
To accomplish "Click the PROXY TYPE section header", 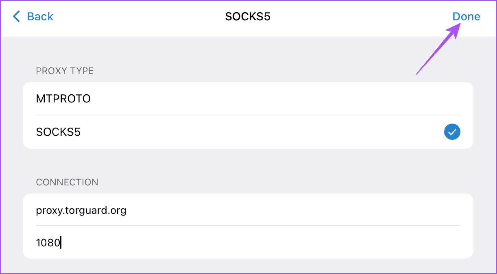I will (x=65, y=71).
